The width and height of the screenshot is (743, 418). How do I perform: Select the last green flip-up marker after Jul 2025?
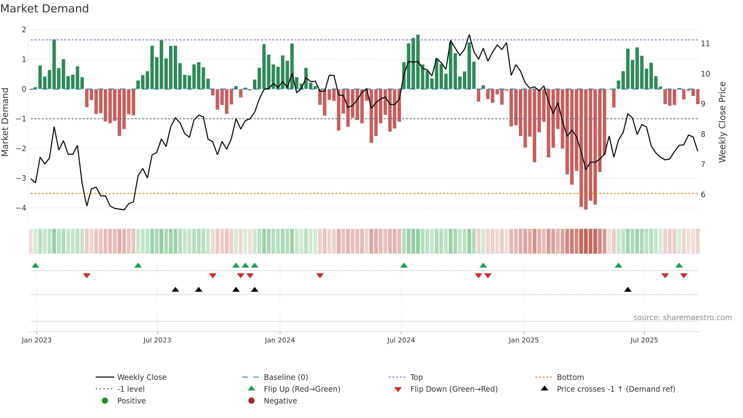click(679, 265)
